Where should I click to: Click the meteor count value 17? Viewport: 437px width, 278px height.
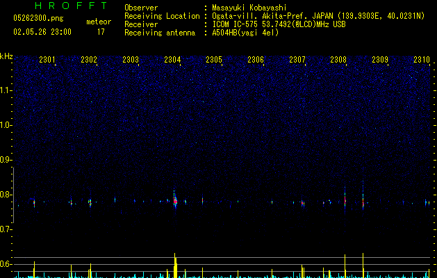[x=101, y=32]
